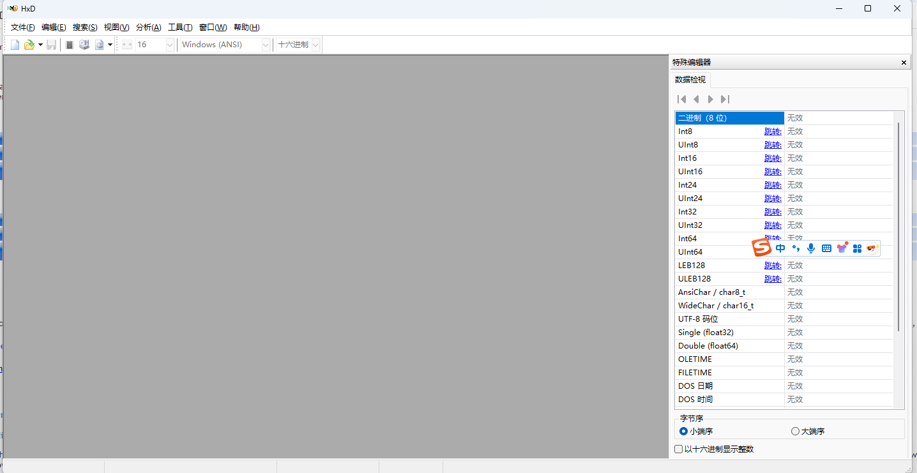Enable showing integers as hexadecimal
The height and width of the screenshot is (473, 917).
pyautogui.click(x=678, y=449)
